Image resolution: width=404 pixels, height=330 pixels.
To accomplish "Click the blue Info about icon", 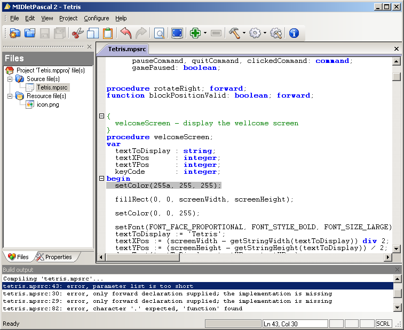I will coord(294,33).
